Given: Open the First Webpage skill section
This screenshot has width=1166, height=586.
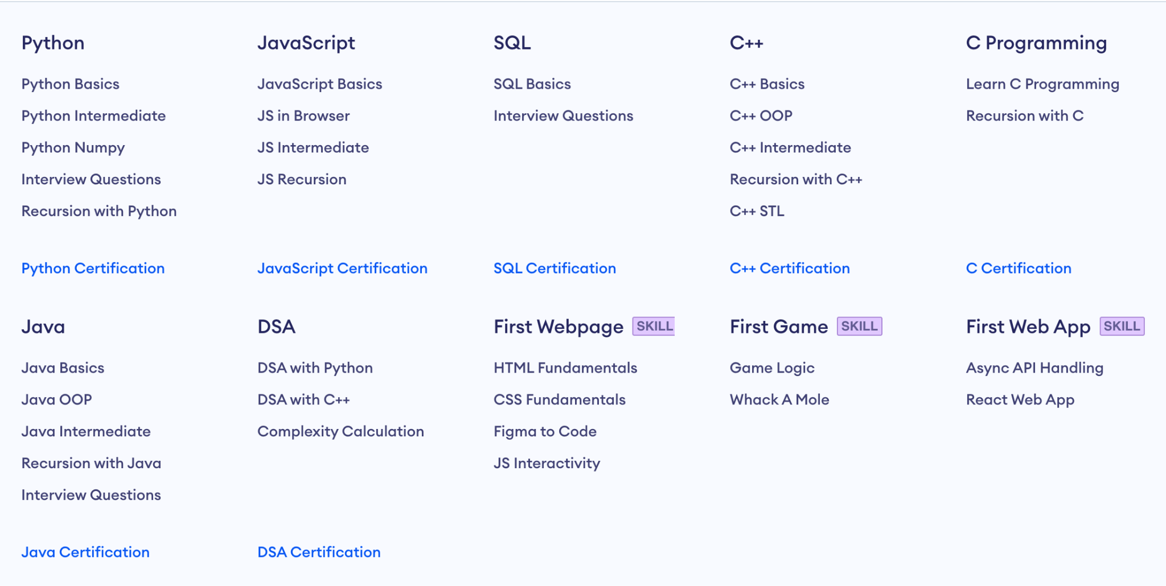Looking at the screenshot, I should (x=557, y=327).
